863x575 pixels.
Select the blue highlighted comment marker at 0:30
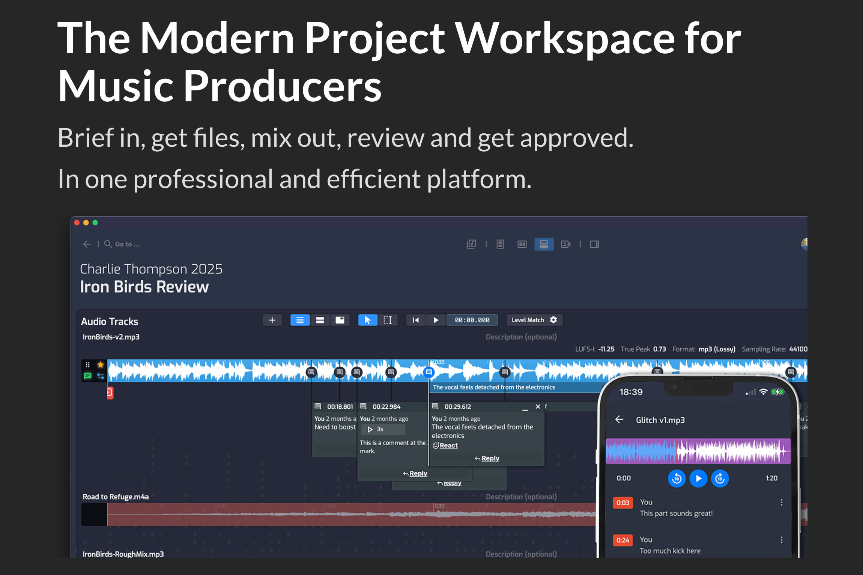tap(428, 372)
